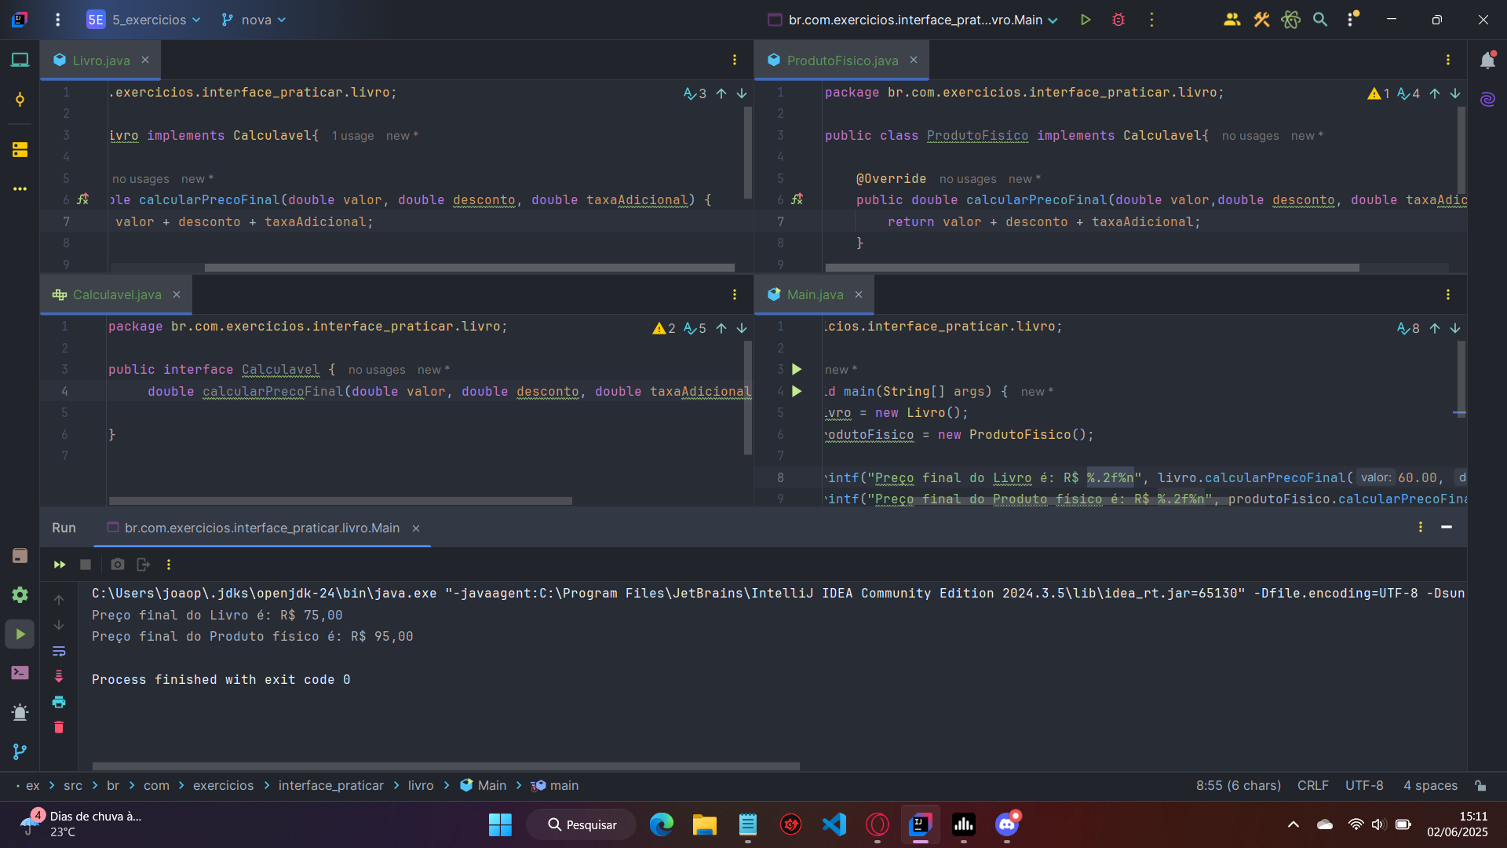Clear all console output
The image size is (1507, 848).
[59, 727]
